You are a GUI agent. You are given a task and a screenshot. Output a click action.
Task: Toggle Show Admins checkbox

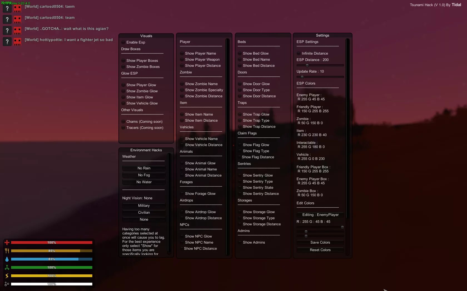click(240, 242)
